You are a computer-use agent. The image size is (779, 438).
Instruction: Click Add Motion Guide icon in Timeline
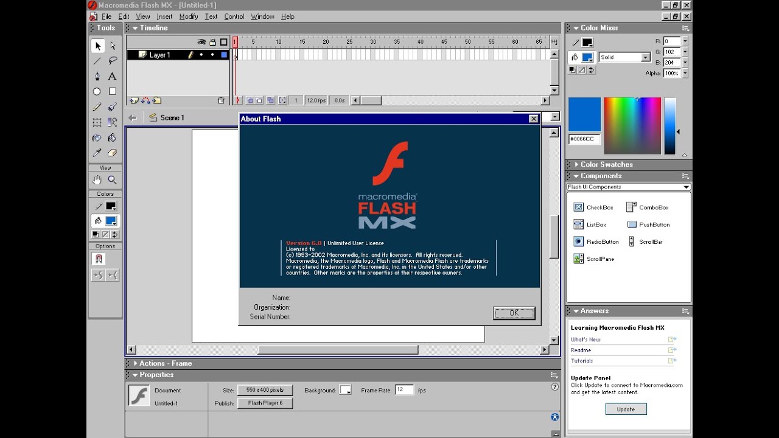click(x=146, y=100)
